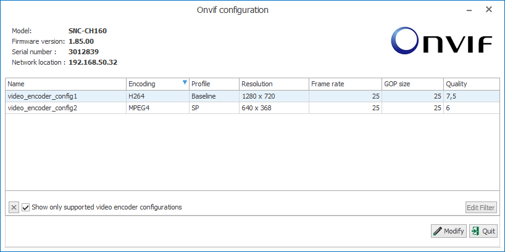The image size is (505, 252).
Task: Click the 1280 x 720 resolution cell
Action: [274, 96]
